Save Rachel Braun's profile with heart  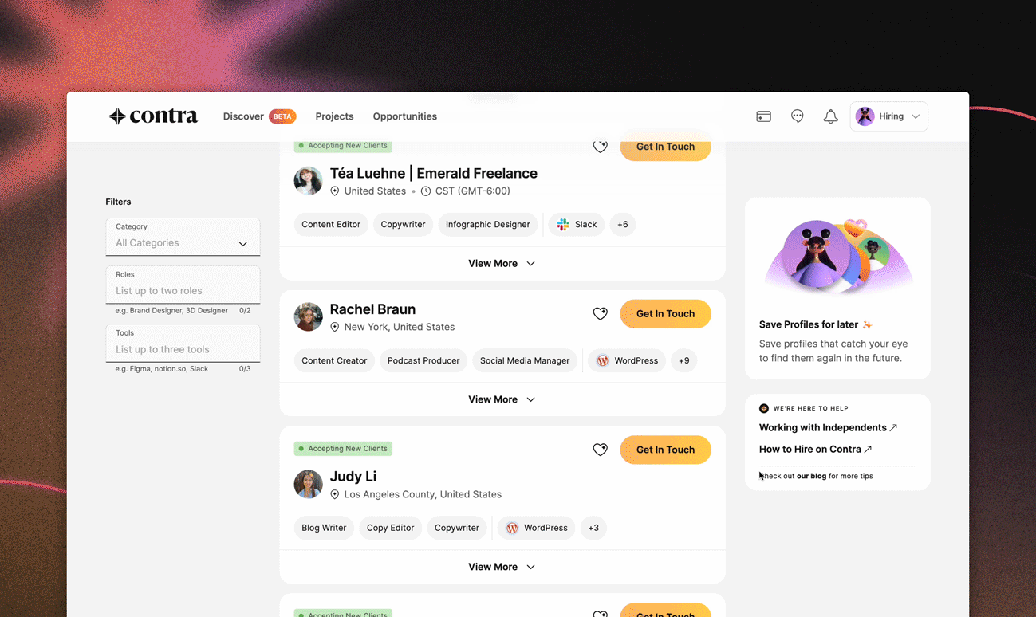pyautogui.click(x=600, y=314)
